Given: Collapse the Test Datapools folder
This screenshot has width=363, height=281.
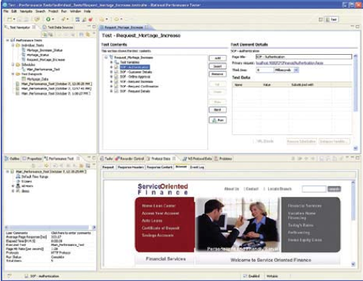Looking at the screenshot, I should point(13,74).
